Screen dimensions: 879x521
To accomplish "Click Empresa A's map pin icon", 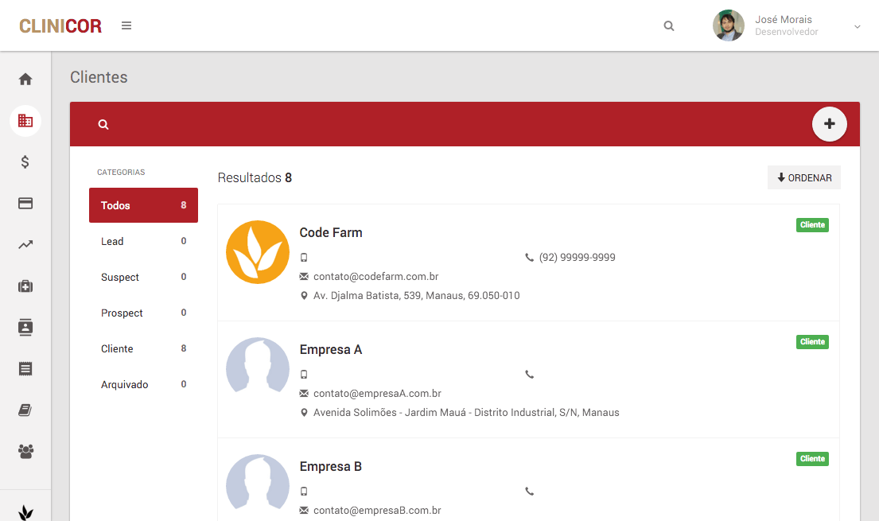I will pos(304,413).
